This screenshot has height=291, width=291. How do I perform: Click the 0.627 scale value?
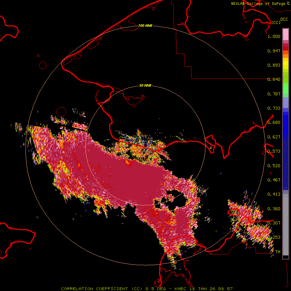pos(274,137)
